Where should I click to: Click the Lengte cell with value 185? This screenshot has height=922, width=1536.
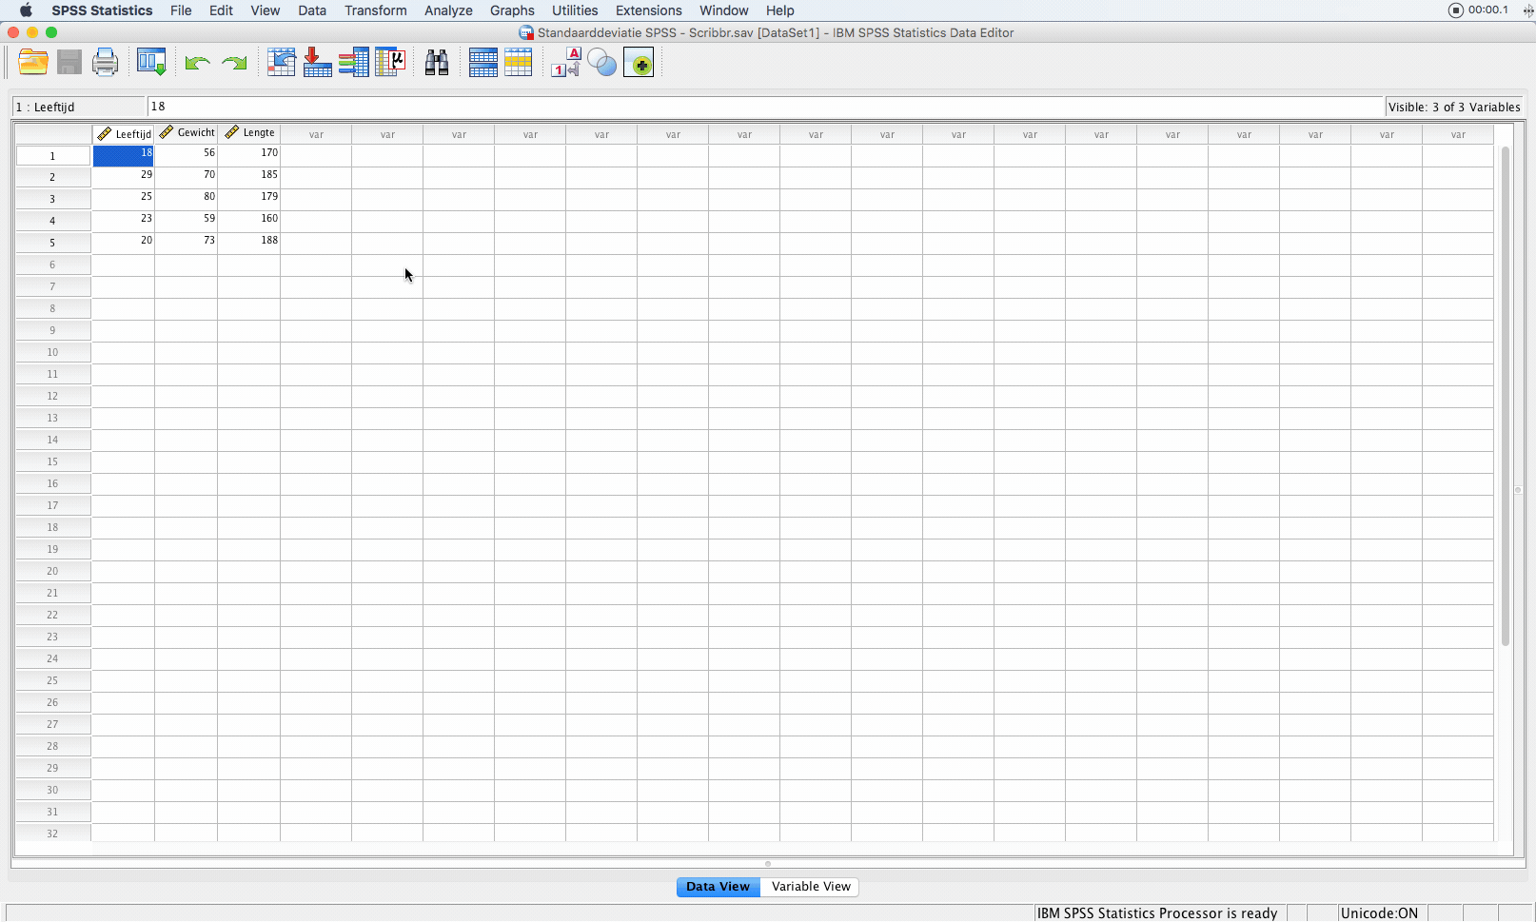coord(249,177)
